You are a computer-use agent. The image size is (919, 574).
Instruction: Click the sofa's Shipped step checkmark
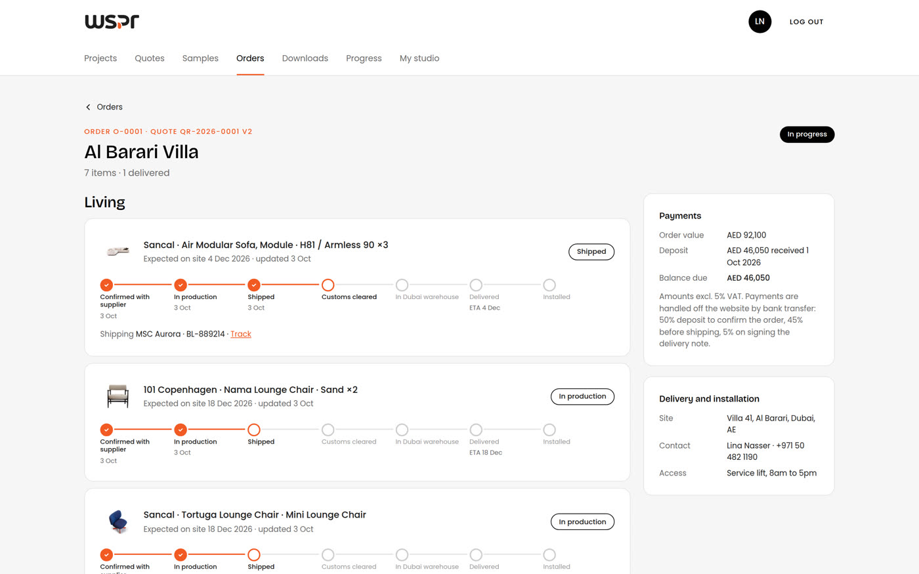point(254,285)
